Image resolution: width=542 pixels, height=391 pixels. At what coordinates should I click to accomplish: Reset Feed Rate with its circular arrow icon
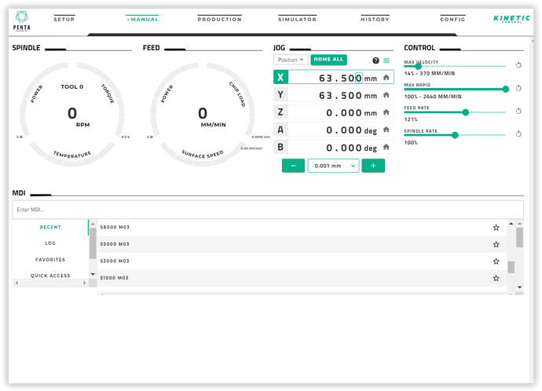[518, 111]
